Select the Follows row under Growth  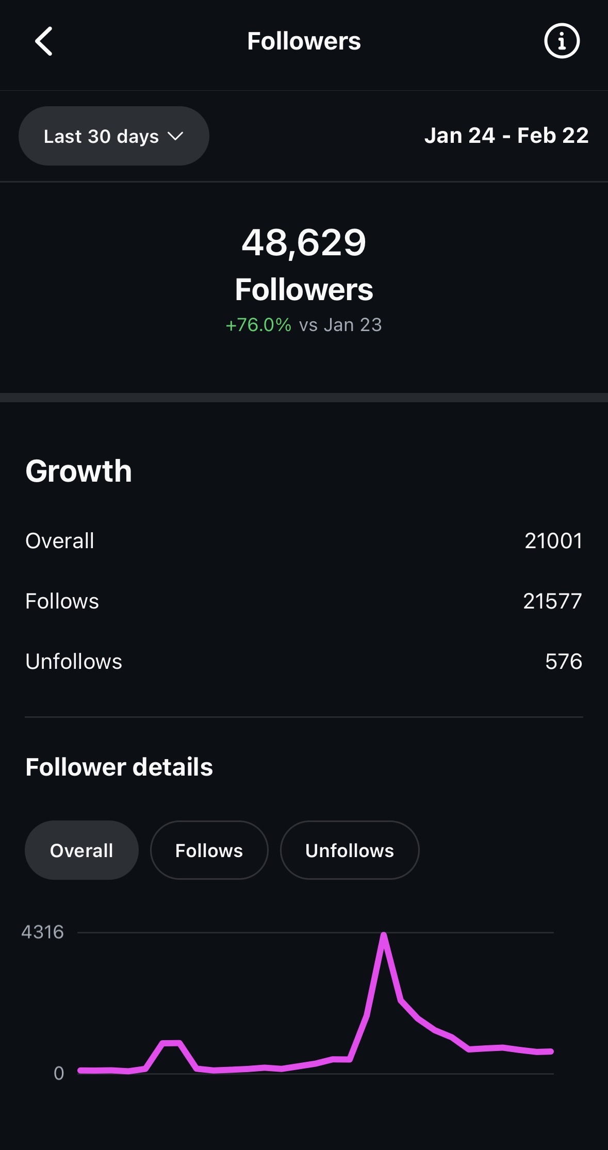tap(62, 601)
